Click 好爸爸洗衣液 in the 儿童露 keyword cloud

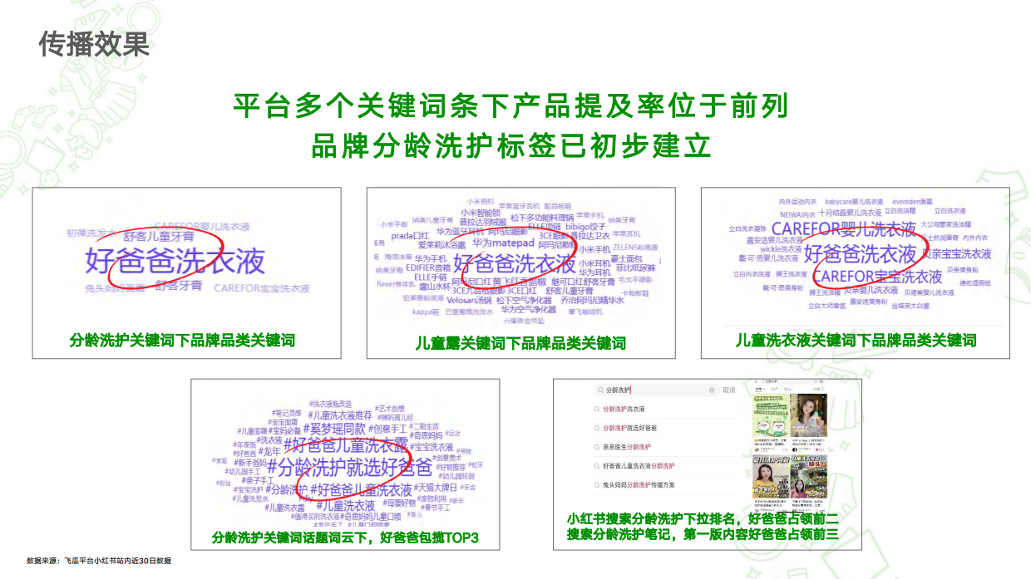point(515,264)
